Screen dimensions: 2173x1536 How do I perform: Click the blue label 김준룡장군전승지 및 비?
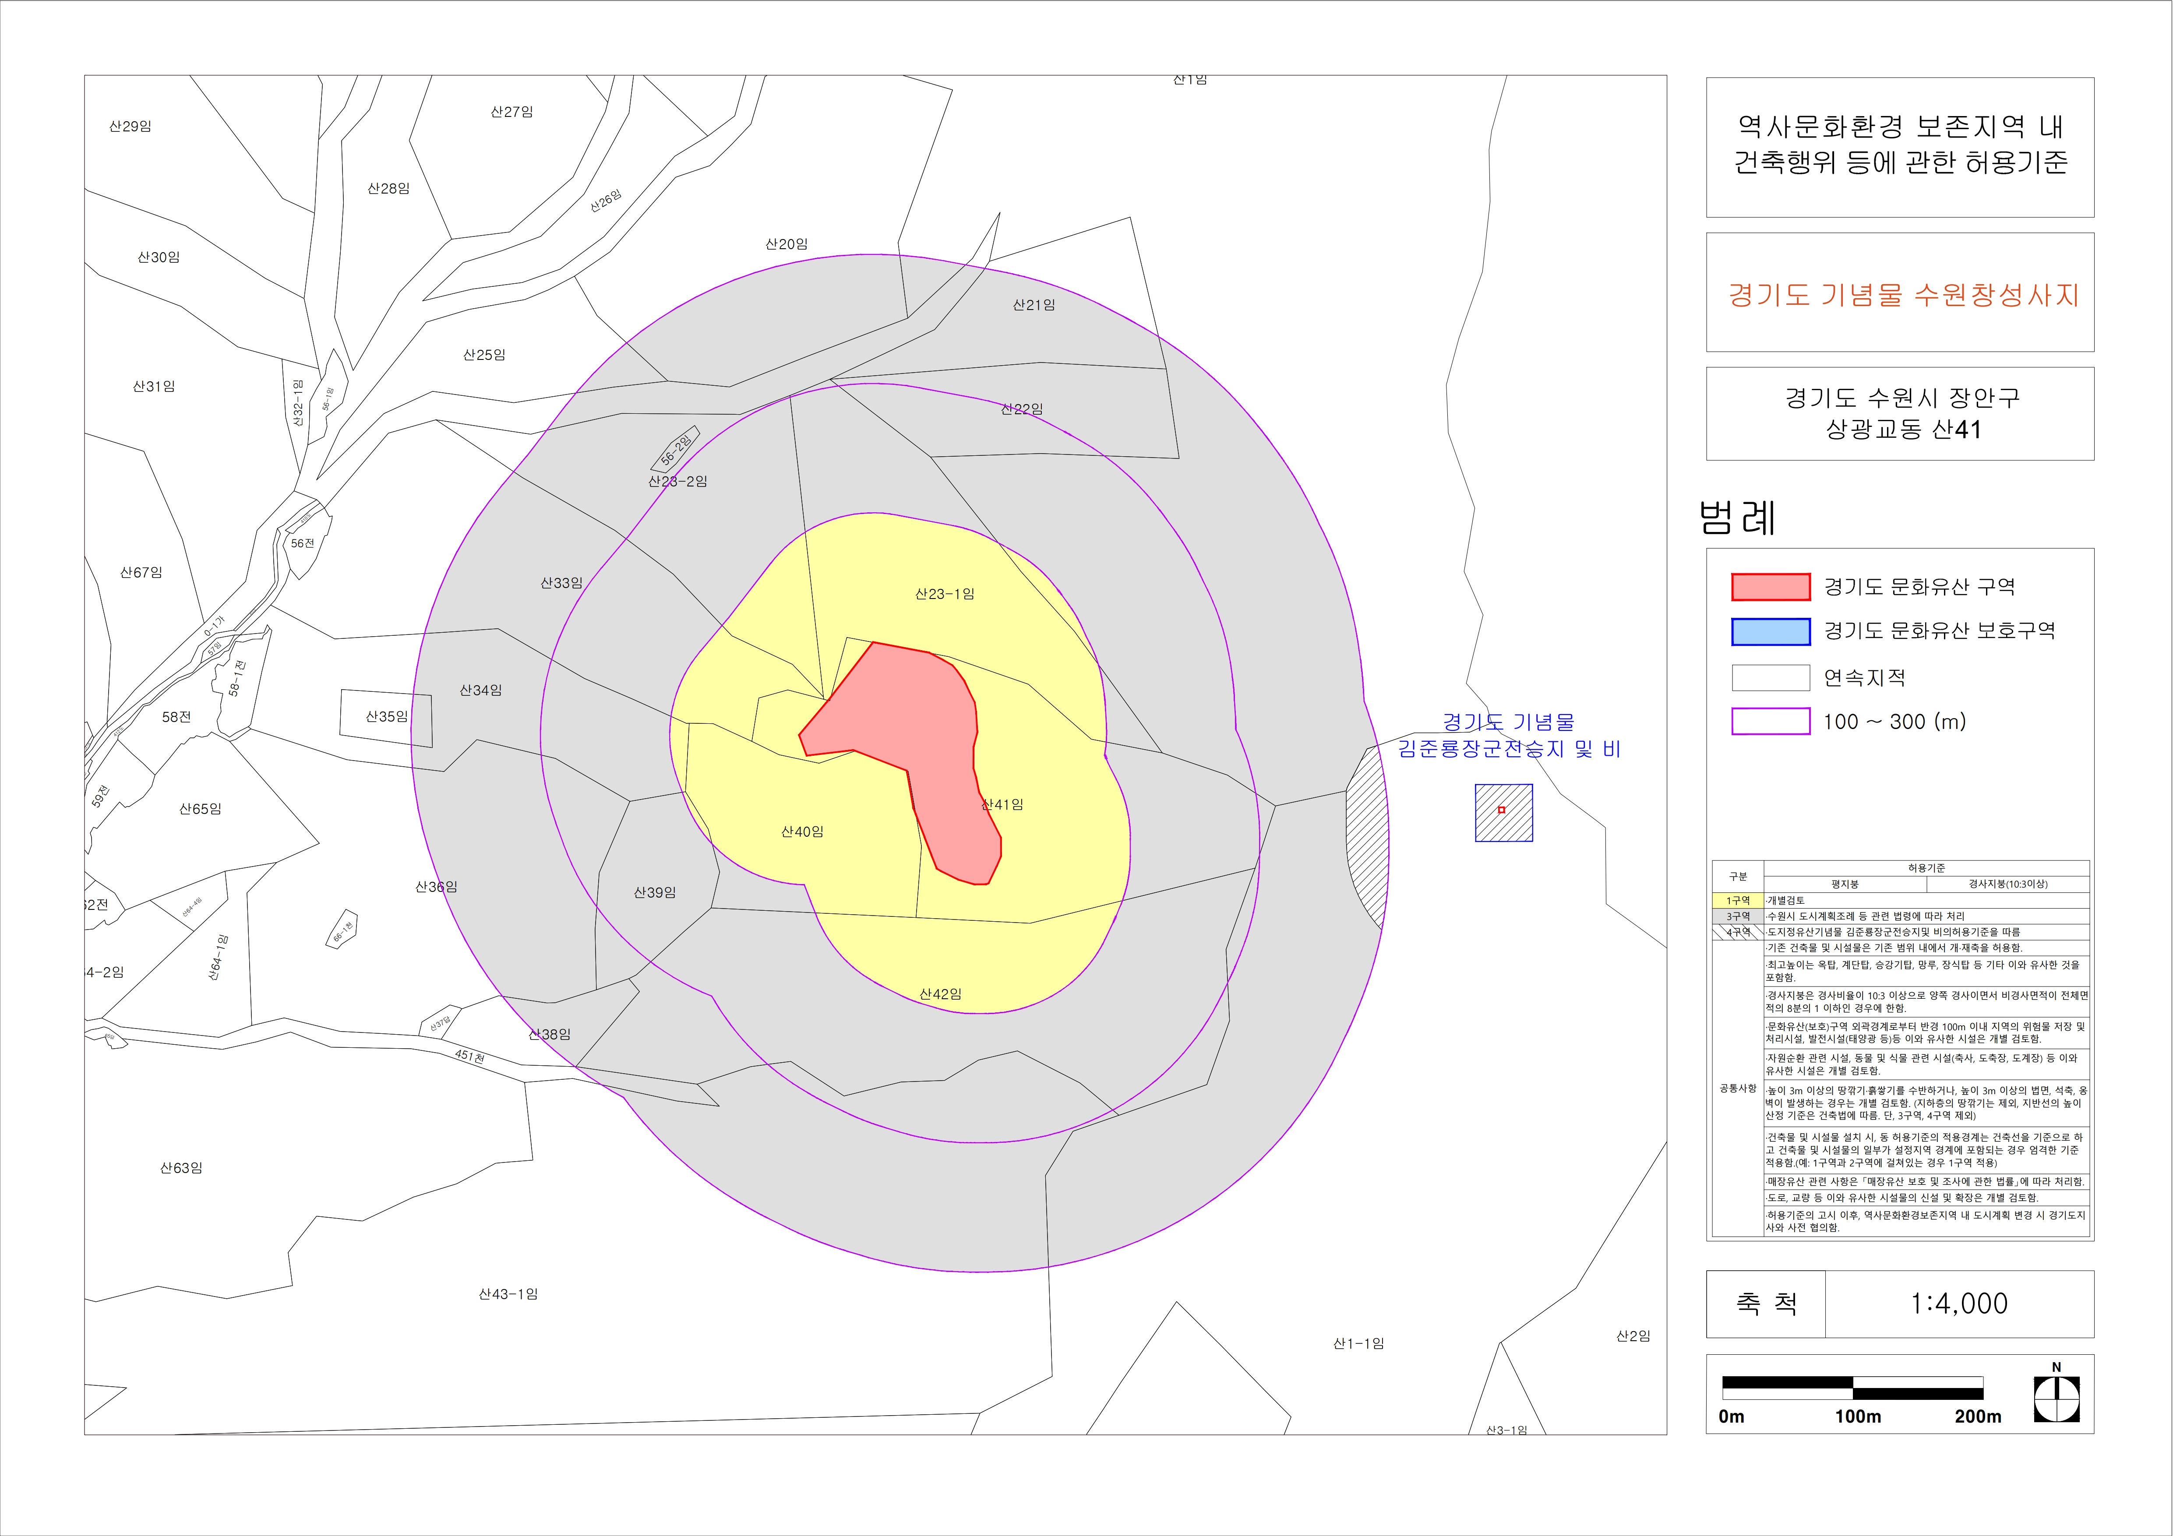(1509, 749)
